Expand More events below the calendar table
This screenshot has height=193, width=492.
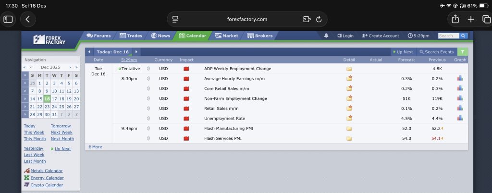pos(95,147)
